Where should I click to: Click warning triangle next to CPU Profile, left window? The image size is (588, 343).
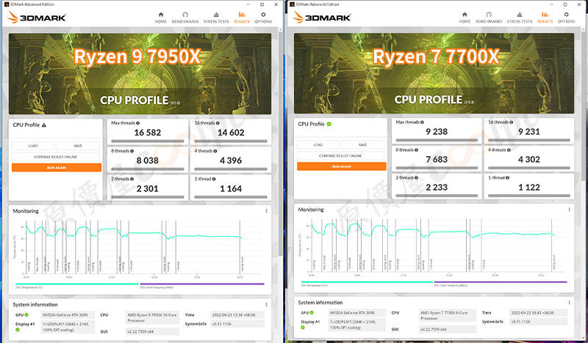pyautogui.click(x=44, y=125)
